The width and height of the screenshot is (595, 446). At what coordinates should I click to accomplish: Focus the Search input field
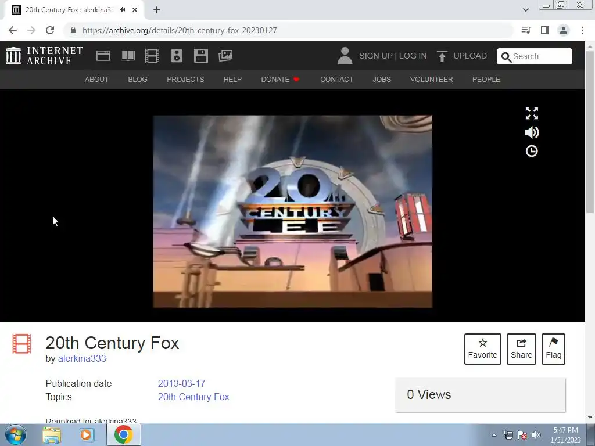(x=535, y=56)
